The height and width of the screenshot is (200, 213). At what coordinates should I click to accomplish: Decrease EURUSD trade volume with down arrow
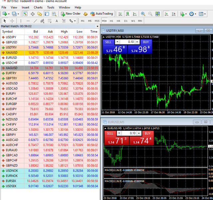point(119,133)
